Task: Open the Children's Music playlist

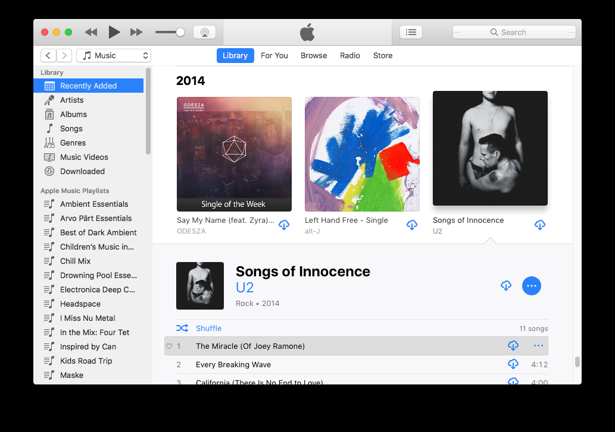Action: pyautogui.click(x=89, y=247)
